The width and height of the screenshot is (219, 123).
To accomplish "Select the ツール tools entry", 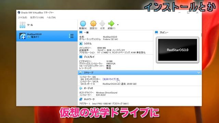I will tap(47, 25).
